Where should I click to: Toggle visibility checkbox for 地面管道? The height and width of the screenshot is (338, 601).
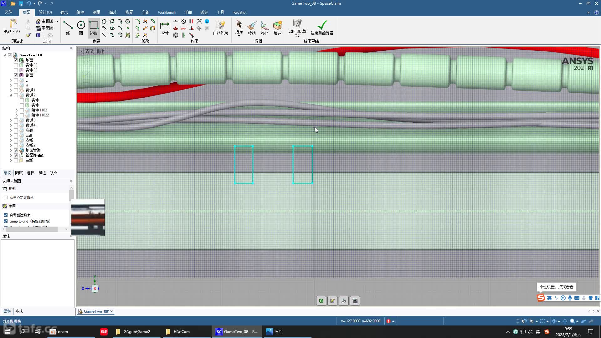(x=16, y=150)
